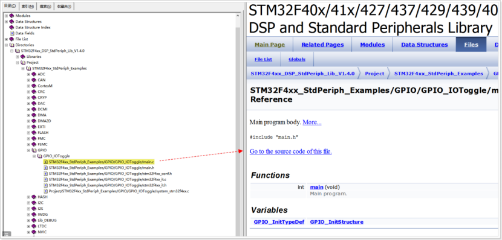Click the EXTI folder book icon
The image size is (502, 240).
(34, 127)
